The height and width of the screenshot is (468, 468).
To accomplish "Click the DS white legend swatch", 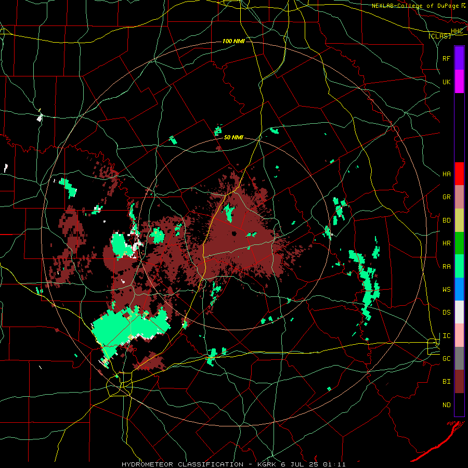I will coord(459,312).
